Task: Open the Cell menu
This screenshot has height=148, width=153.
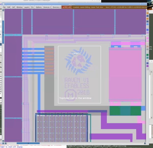Action: (13, 7)
